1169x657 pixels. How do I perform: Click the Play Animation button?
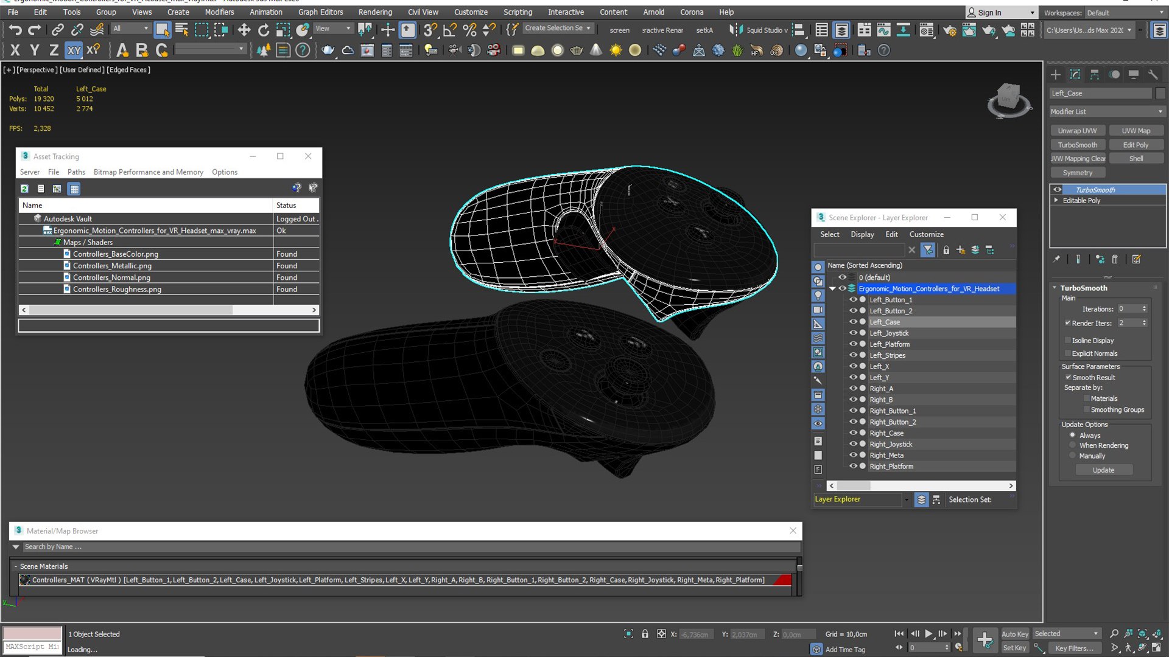tap(929, 633)
